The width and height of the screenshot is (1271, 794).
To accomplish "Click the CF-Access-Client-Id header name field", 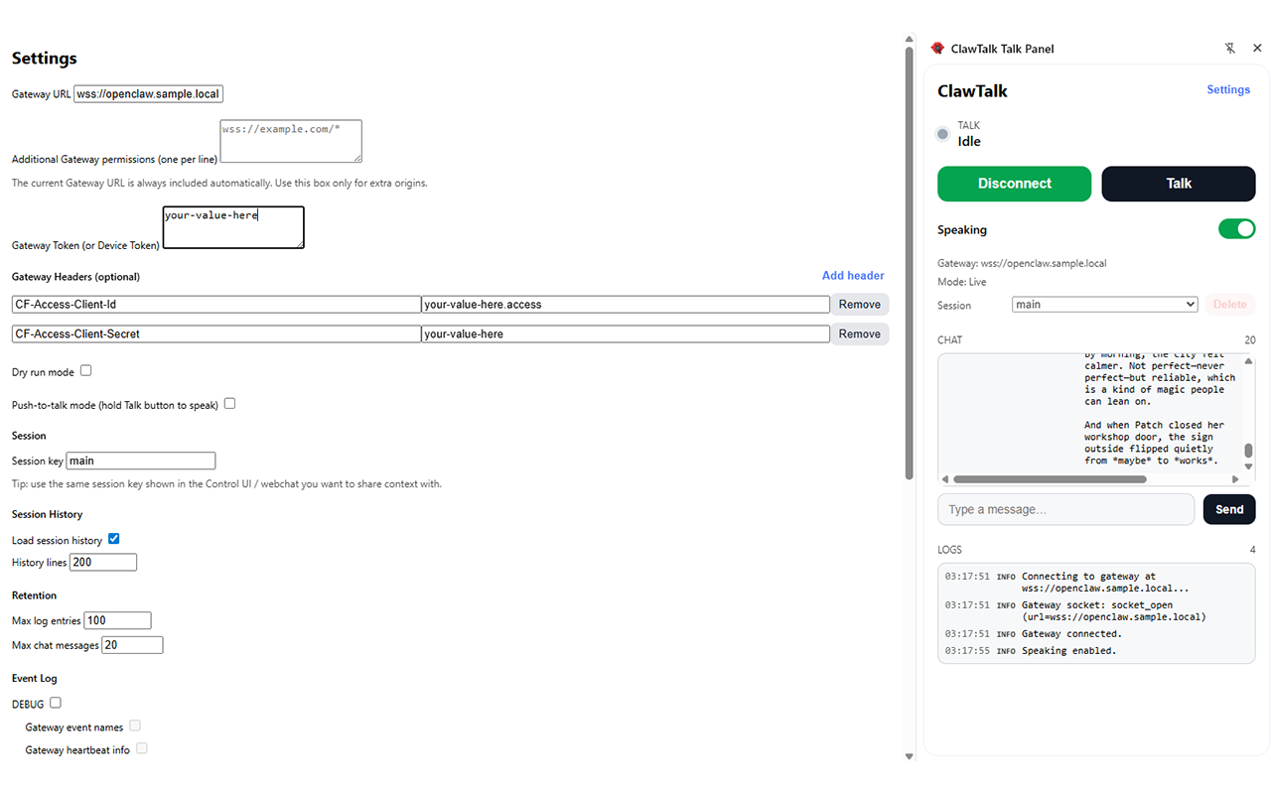I will (216, 305).
